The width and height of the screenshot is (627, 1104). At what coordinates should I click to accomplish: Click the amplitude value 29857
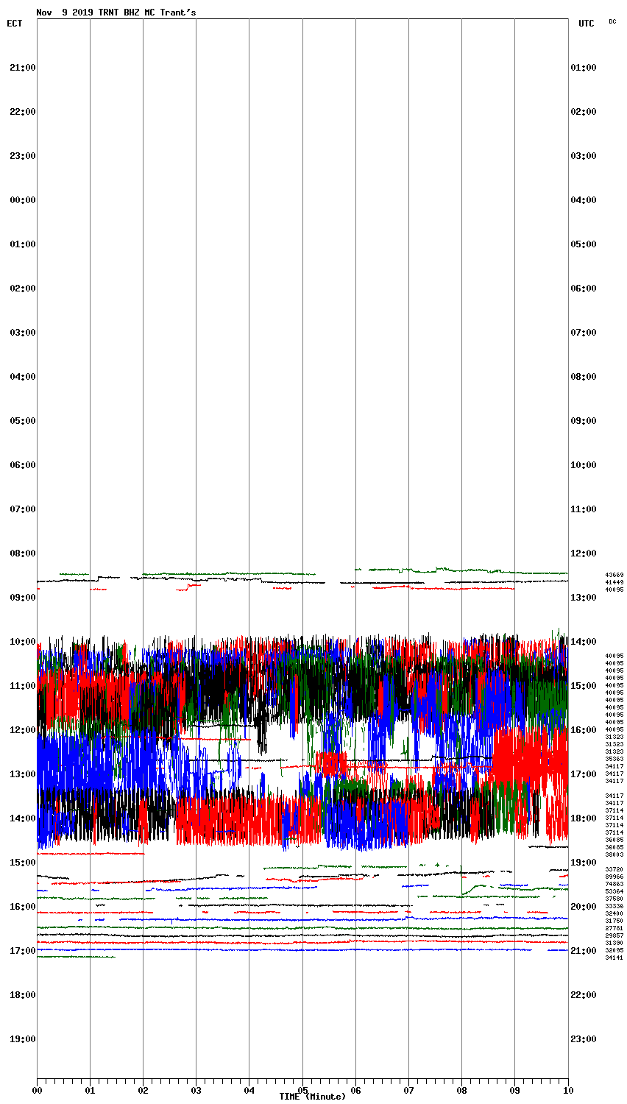pos(614,935)
